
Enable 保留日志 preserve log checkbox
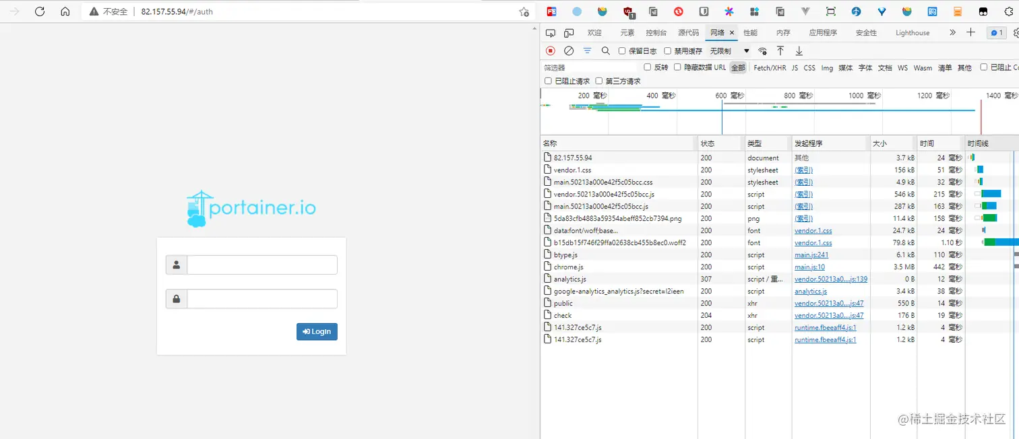click(622, 51)
